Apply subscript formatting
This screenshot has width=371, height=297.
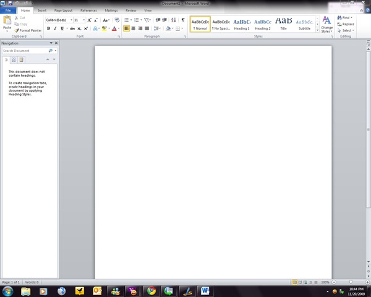(79, 28)
